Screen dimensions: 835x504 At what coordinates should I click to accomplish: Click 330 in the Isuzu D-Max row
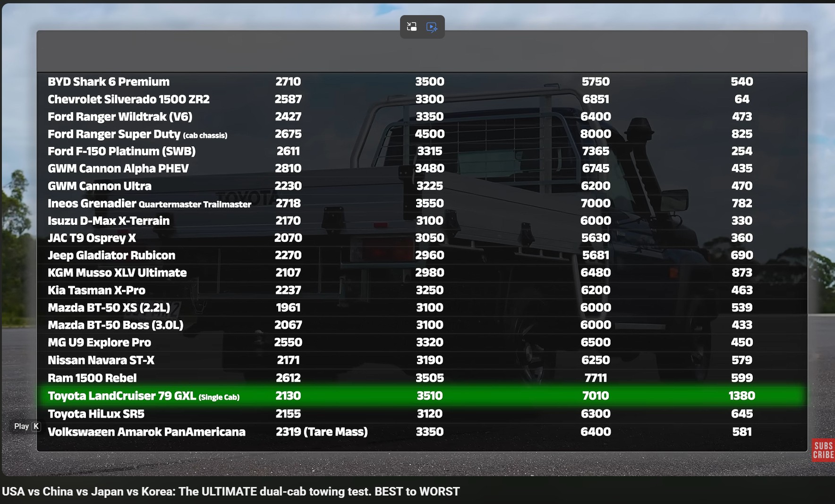[x=742, y=221]
